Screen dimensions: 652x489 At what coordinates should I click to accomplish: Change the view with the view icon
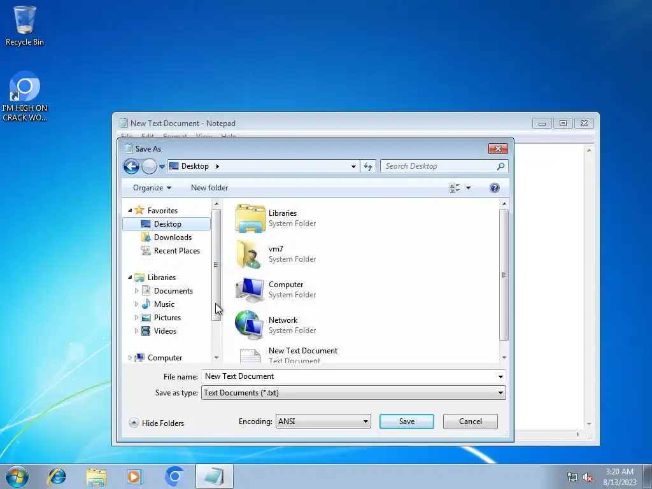tap(455, 188)
